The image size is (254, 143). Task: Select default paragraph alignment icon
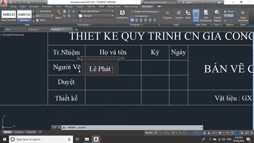132,20
